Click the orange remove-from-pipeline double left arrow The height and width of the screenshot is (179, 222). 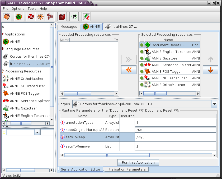pos(129,70)
